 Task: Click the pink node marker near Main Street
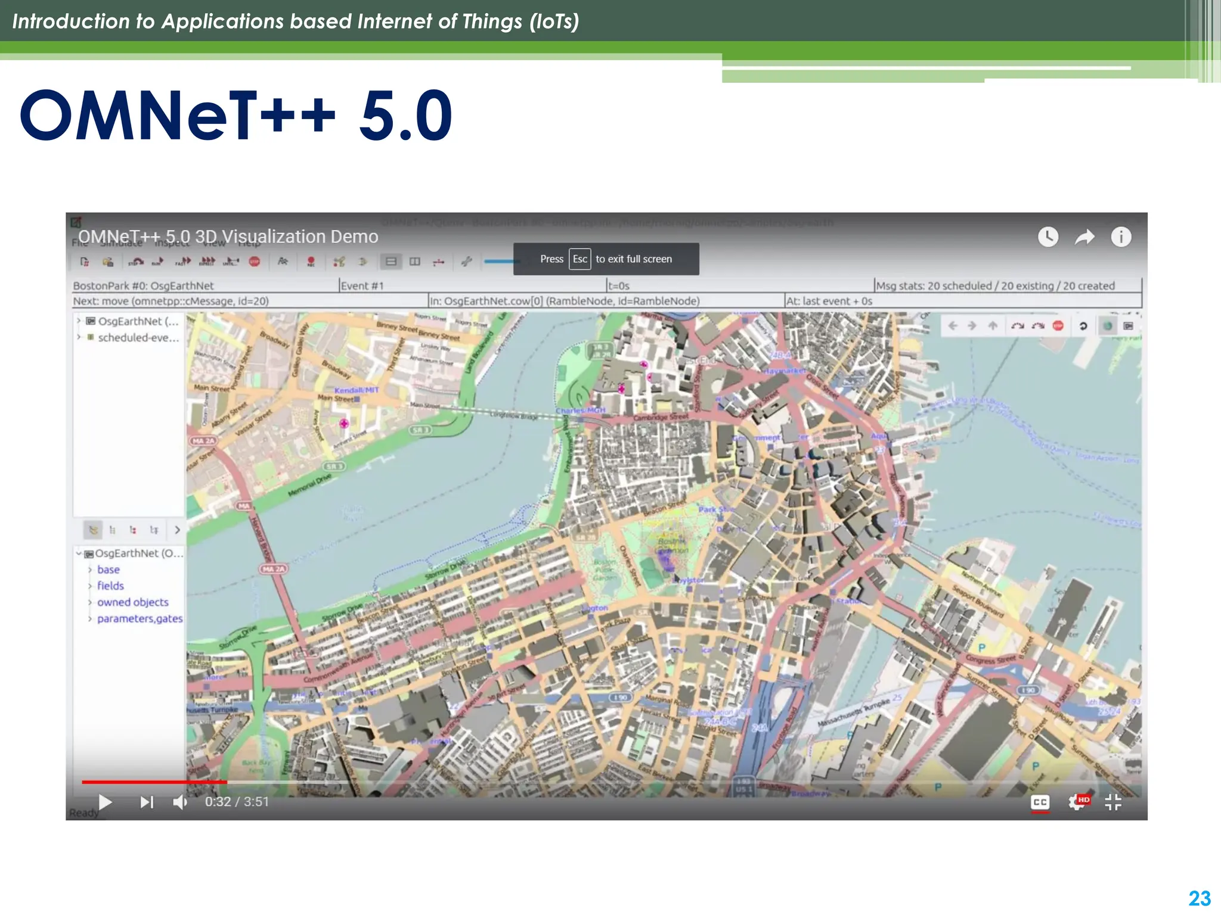point(344,424)
